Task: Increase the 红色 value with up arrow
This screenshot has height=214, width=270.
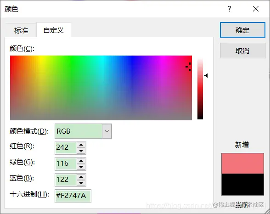Action: pos(81,145)
